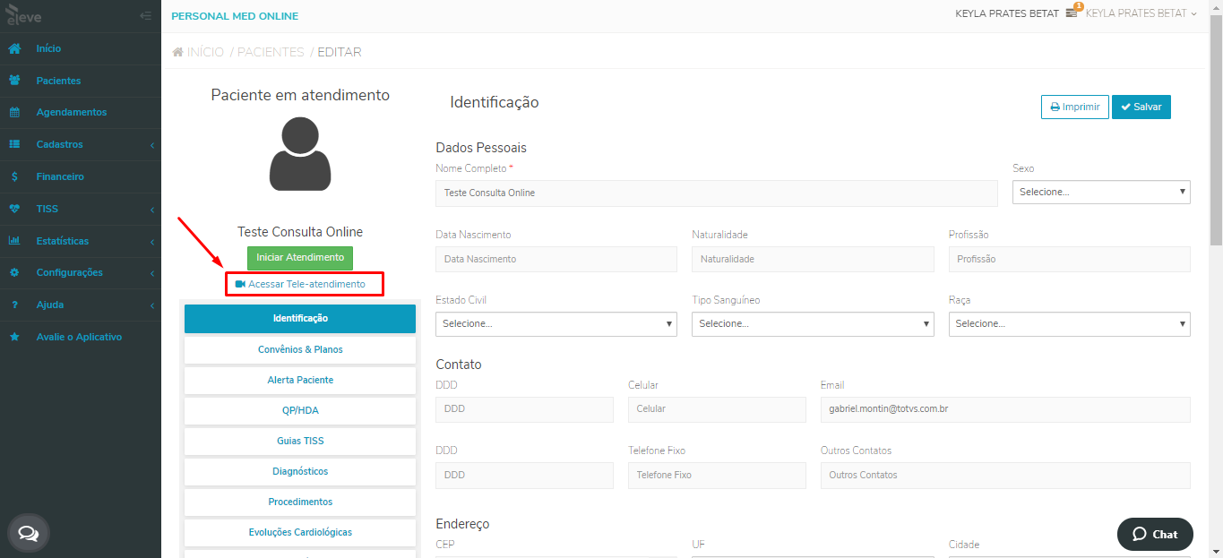Screen dimensions: 1223x558
Task: Click the Nome Completo input field
Action: (x=717, y=193)
